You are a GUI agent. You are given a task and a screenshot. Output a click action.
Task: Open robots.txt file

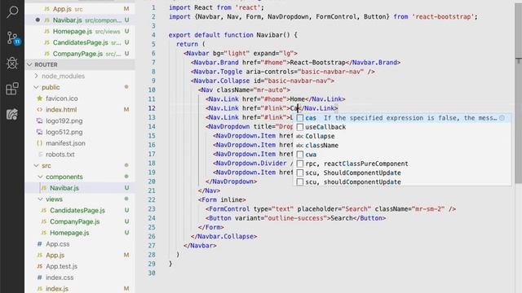pos(80,155)
